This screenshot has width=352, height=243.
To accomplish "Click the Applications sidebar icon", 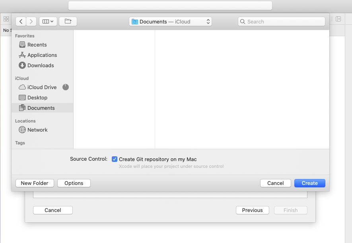I will 22,55.
